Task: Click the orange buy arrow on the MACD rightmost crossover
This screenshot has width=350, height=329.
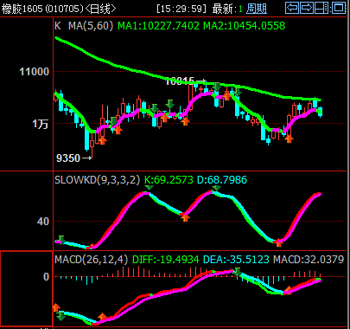Action: pyautogui.click(x=288, y=290)
